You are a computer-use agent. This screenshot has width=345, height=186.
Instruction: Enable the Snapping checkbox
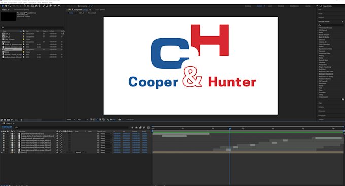click(x=79, y=6)
